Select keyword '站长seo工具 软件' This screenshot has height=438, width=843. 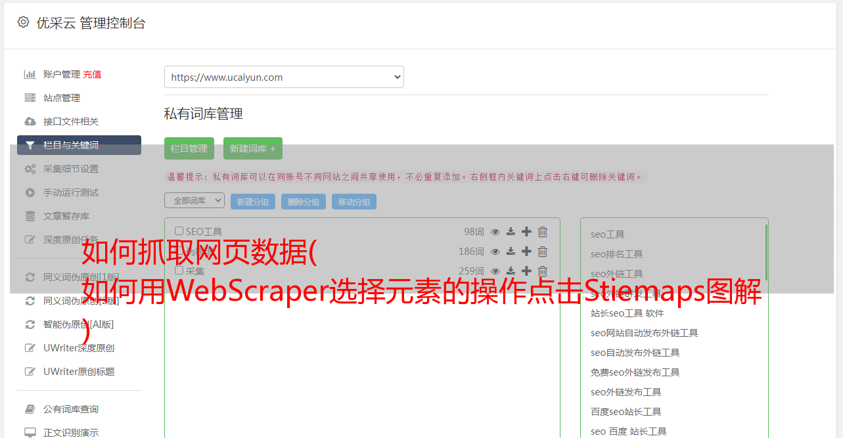627,313
